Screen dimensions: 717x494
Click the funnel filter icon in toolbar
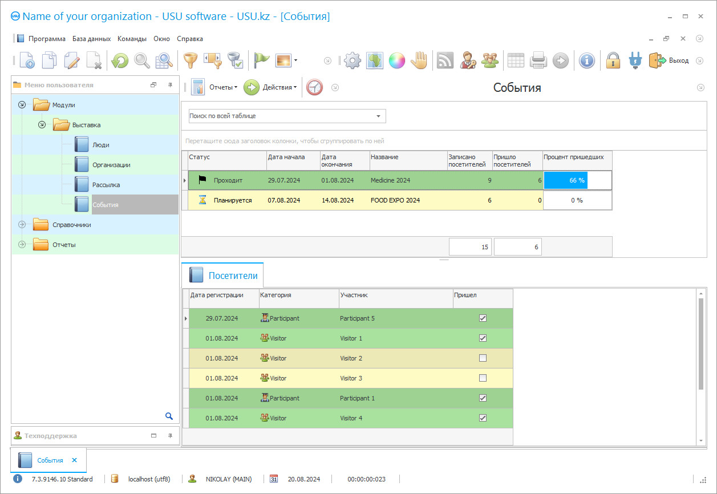189,60
